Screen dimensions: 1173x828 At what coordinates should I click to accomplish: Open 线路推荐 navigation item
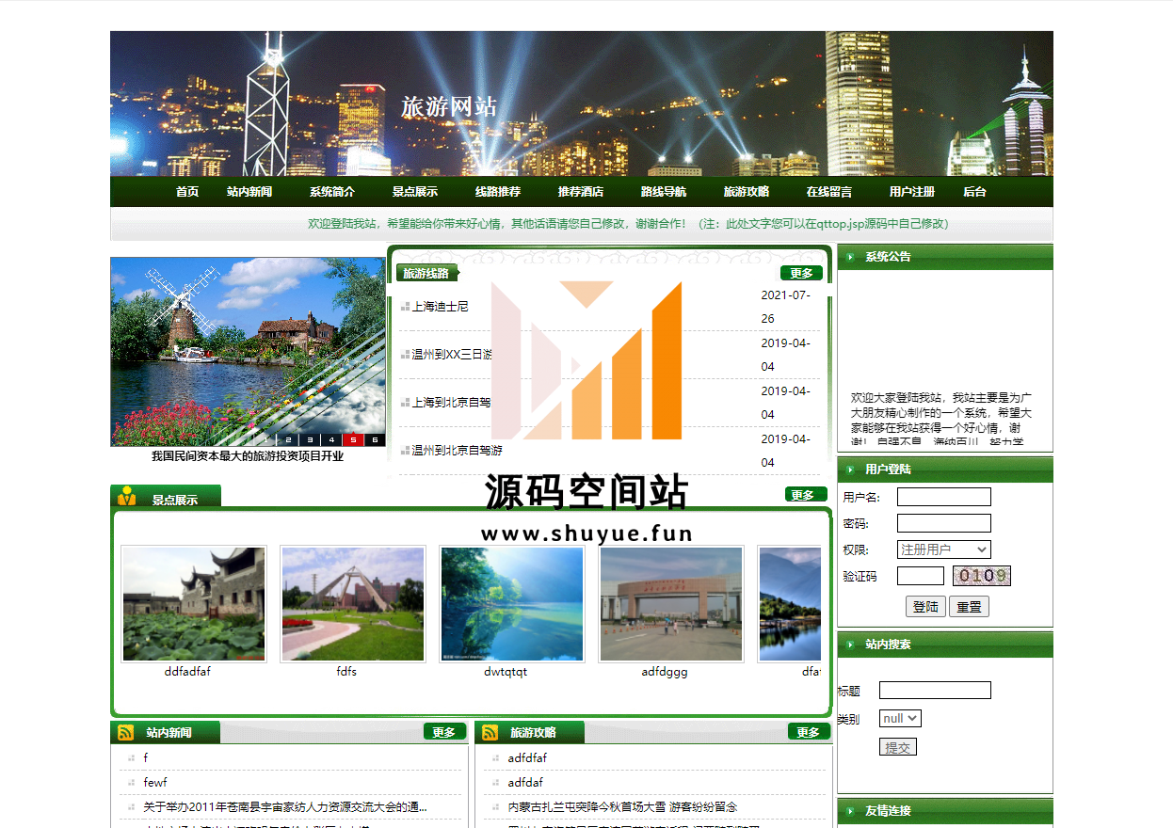(x=498, y=192)
